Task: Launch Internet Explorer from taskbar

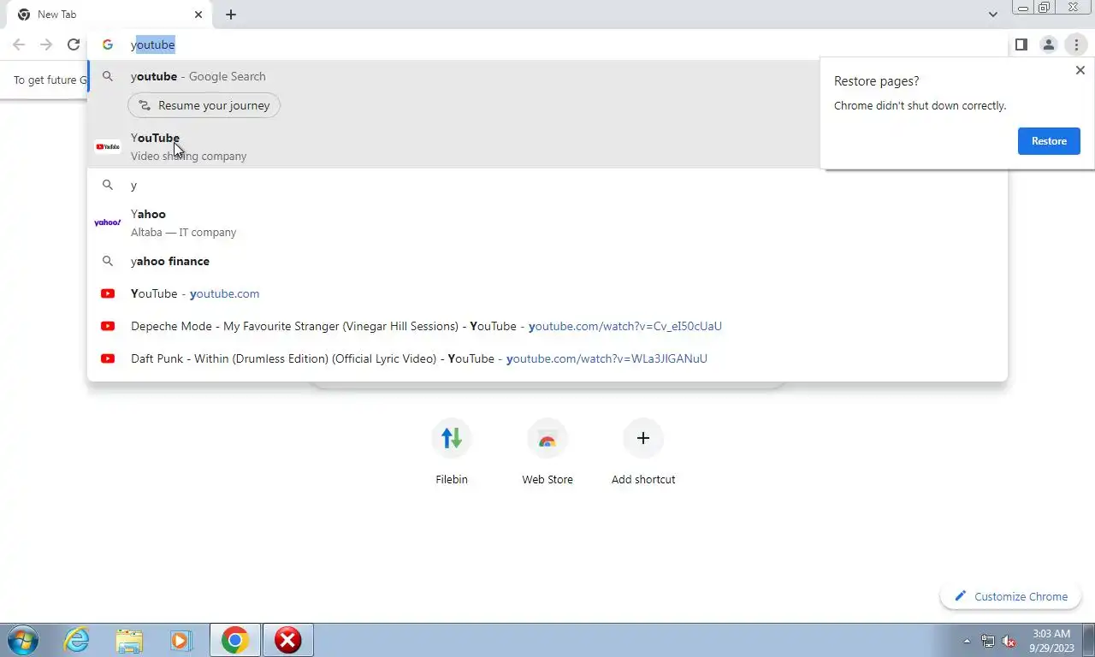Action: [x=77, y=640]
